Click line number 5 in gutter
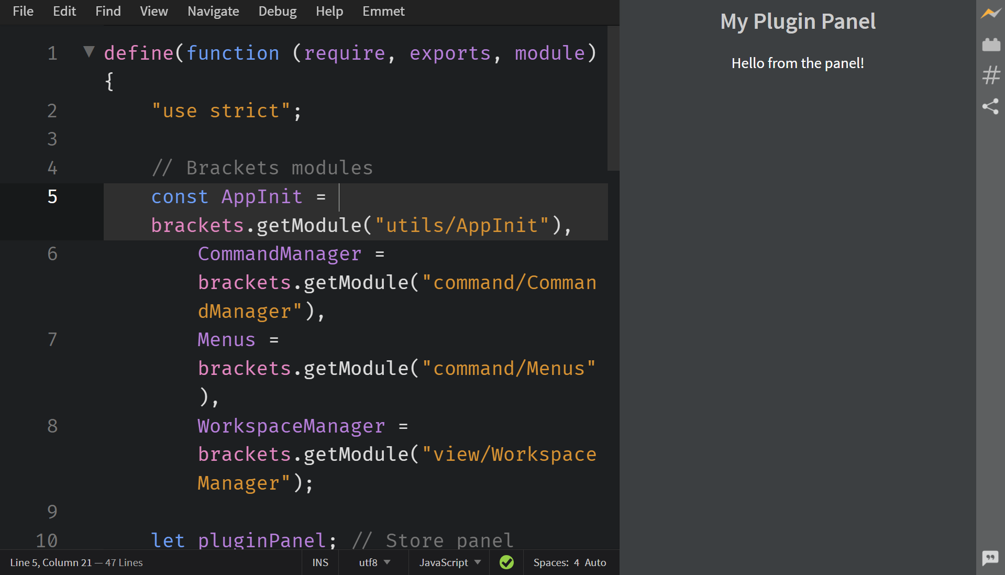 (x=52, y=196)
